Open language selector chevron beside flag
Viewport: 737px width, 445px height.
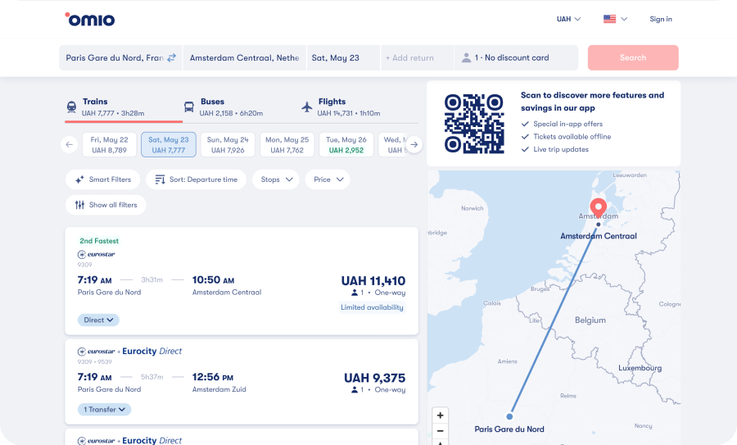click(x=624, y=19)
